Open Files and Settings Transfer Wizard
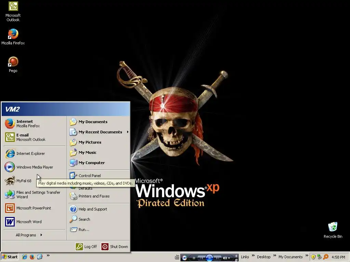This screenshot has height=262, width=350. pos(35,194)
